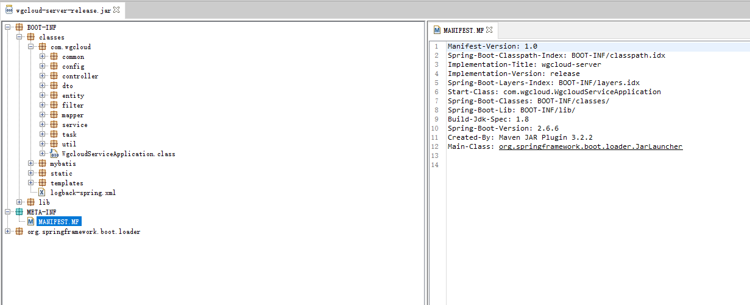Open the org.springframework.boot.loader.JarLauncher link
The height and width of the screenshot is (305, 750).
click(590, 146)
